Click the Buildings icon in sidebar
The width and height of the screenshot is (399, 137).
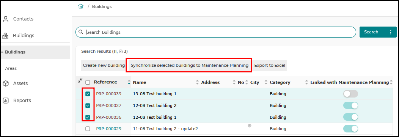pyautogui.click(x=5, y=36)
